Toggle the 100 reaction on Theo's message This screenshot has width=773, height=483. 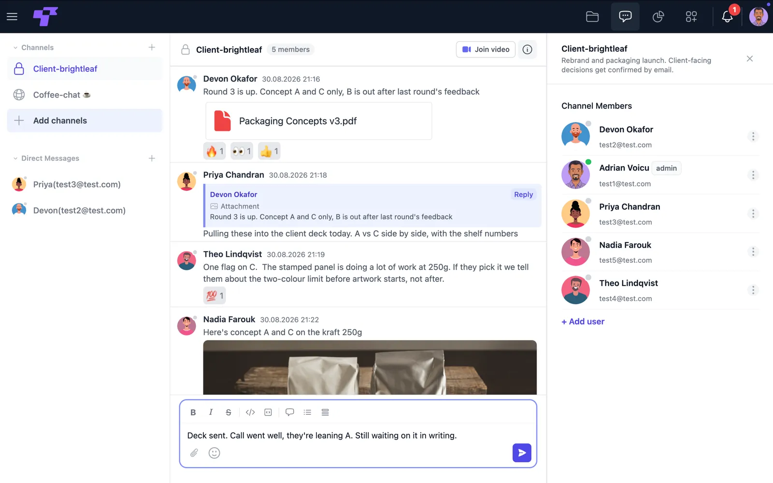215,296
